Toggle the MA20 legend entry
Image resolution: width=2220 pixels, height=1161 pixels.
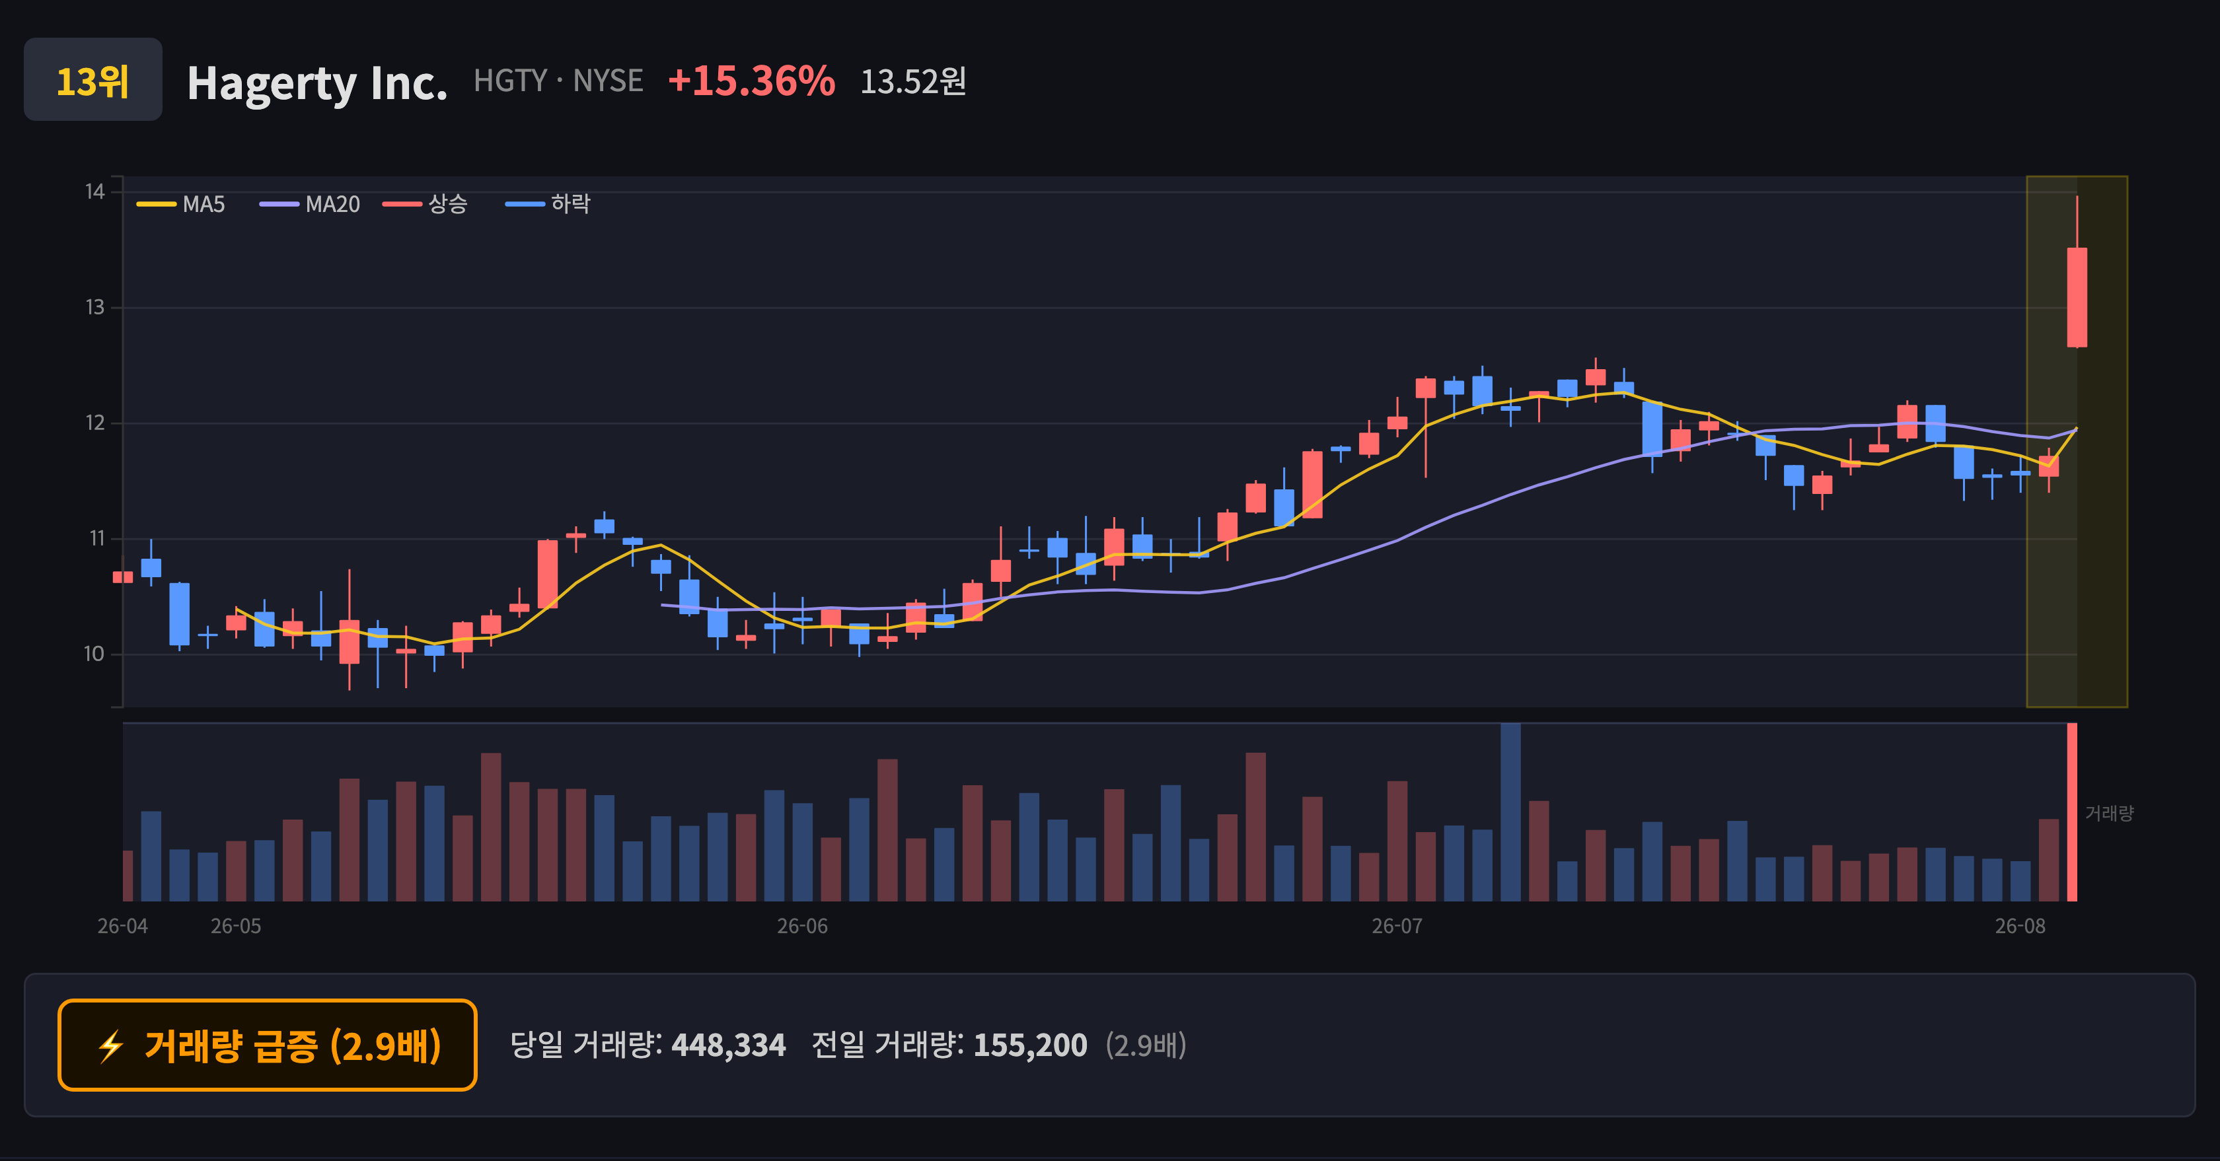pyautogui.click(x=309, y=204)
